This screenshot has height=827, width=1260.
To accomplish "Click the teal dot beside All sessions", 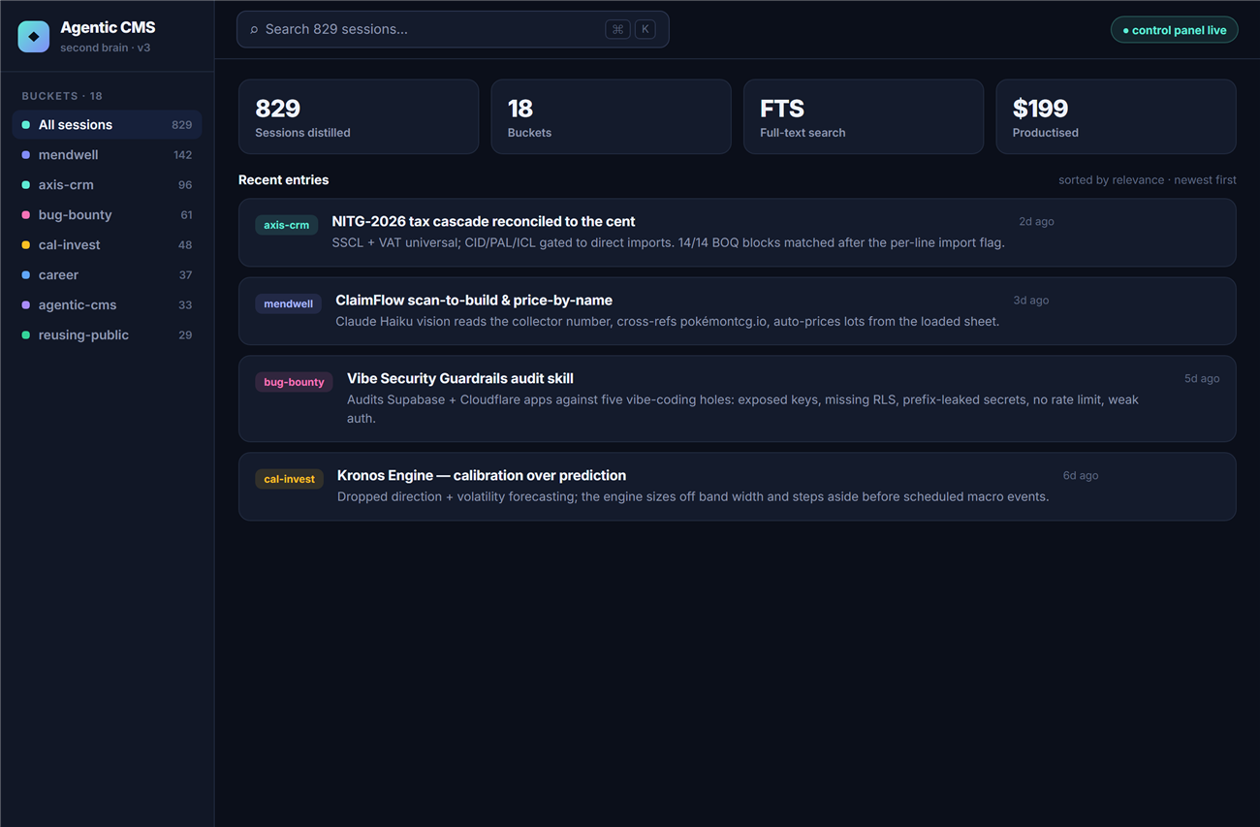I will click(26, 125).
